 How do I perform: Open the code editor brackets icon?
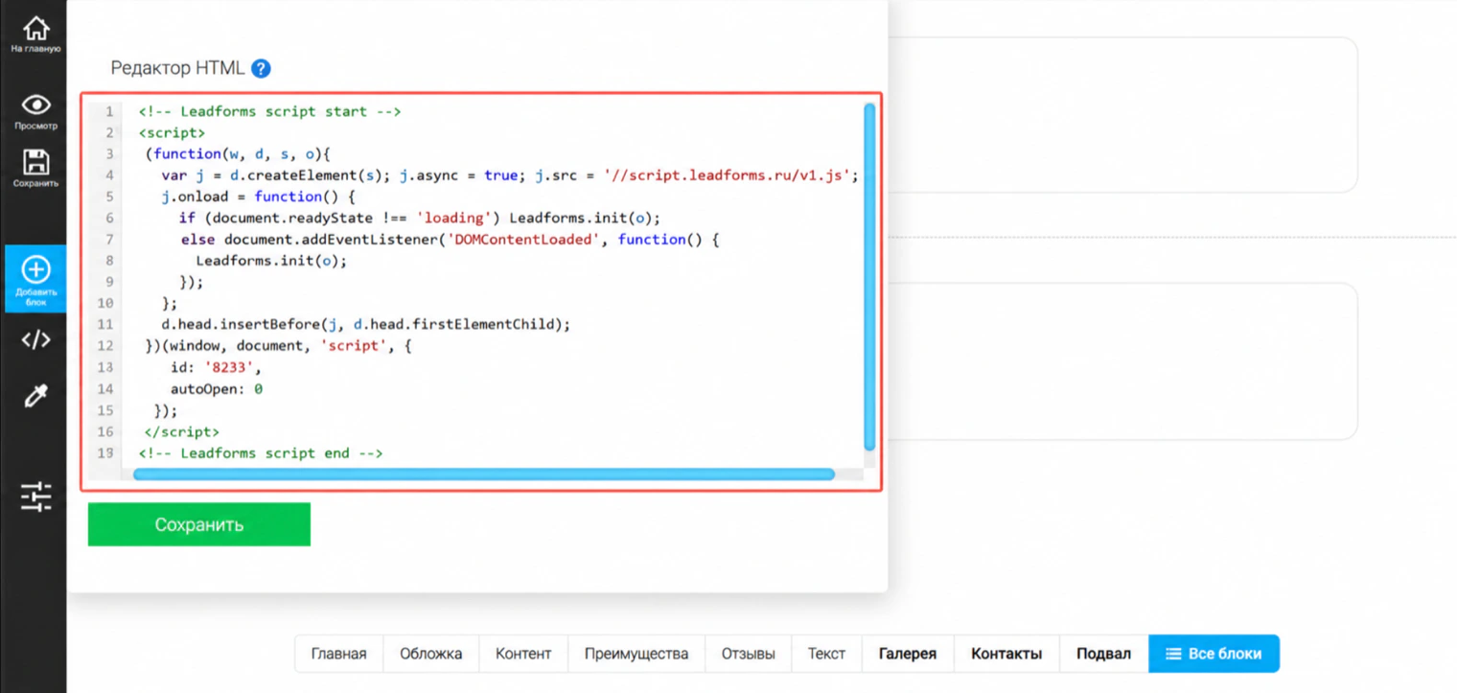35,339
